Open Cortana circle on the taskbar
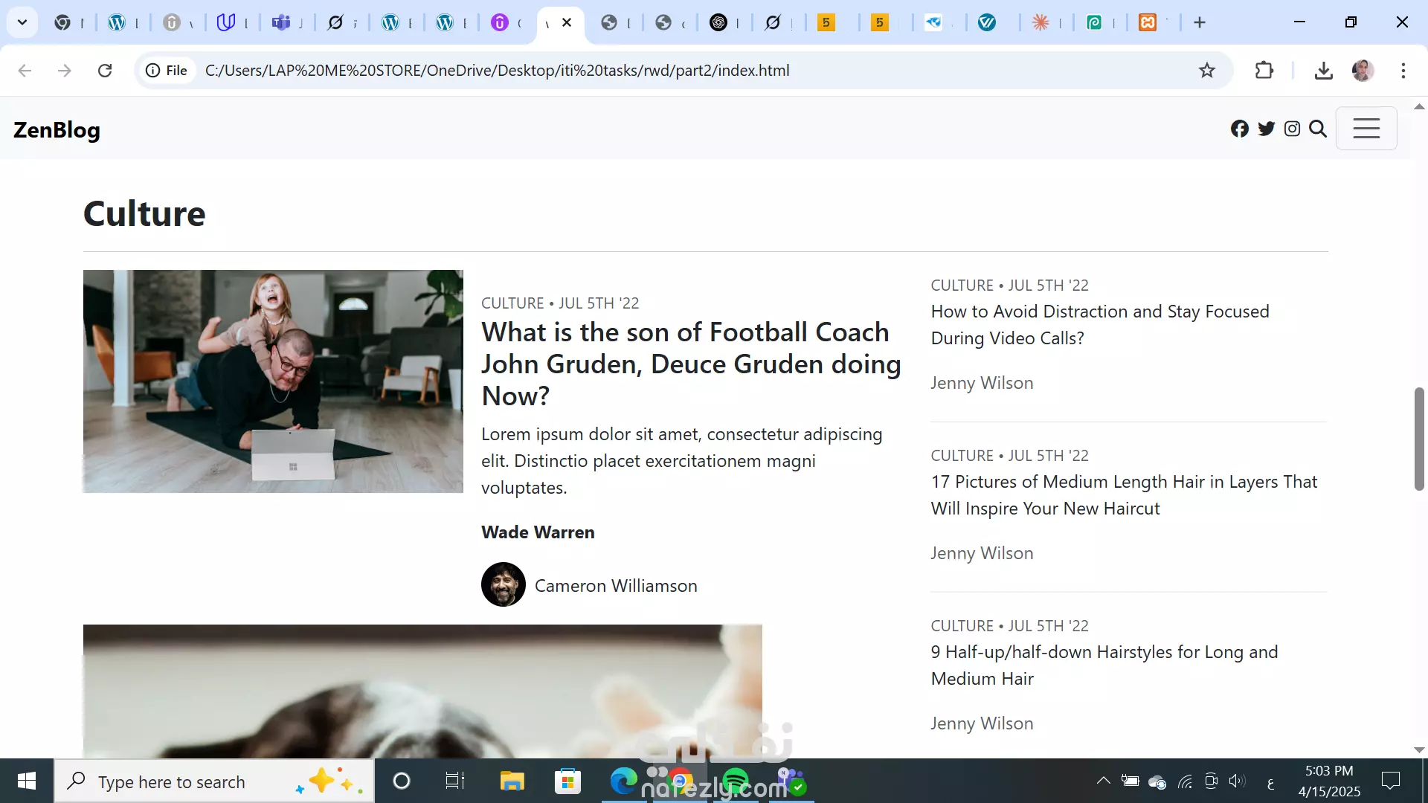This screenshot has height=803, width=1428. point(402,781)
